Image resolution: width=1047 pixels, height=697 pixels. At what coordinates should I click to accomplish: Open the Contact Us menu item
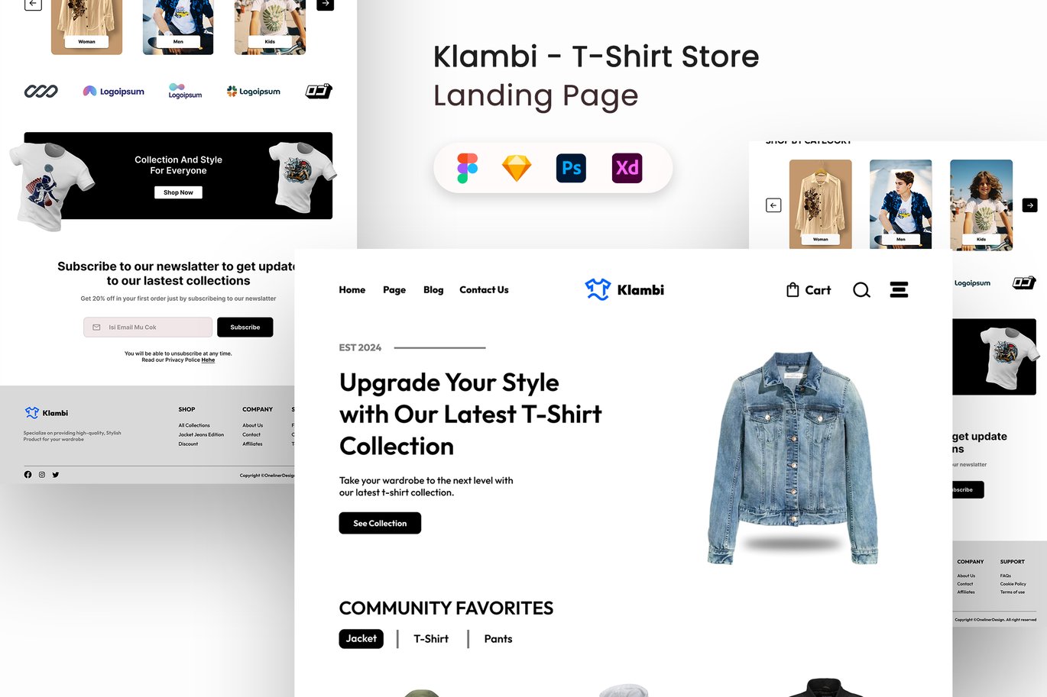(x=484, y=290)
